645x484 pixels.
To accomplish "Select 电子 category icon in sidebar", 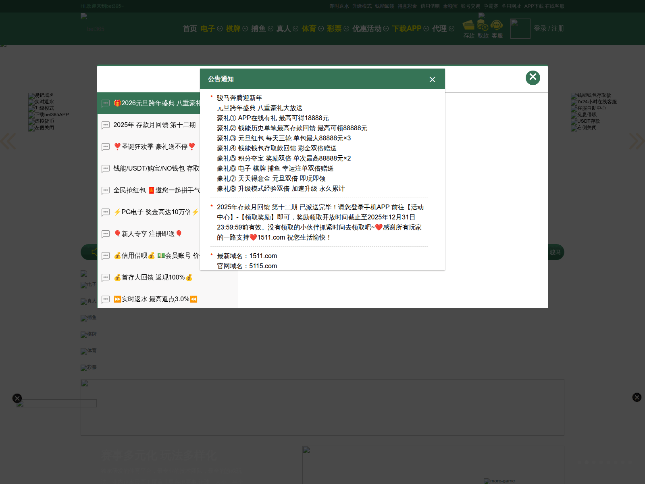I will pos(89,285).
